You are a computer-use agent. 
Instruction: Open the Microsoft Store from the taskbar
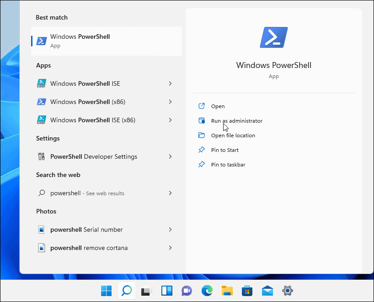coord(247,291)
